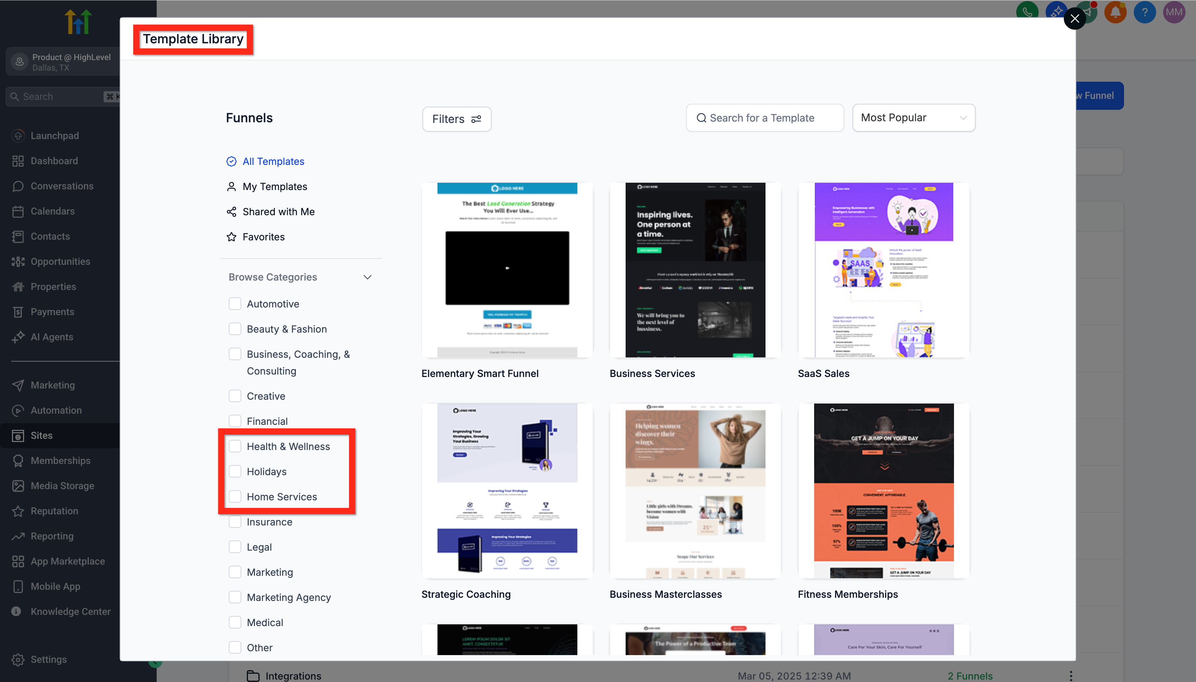The height and width of the screenshot is (682, 1196).
Task: Click the Search for a Template field
Action: (x=765, y=118)
